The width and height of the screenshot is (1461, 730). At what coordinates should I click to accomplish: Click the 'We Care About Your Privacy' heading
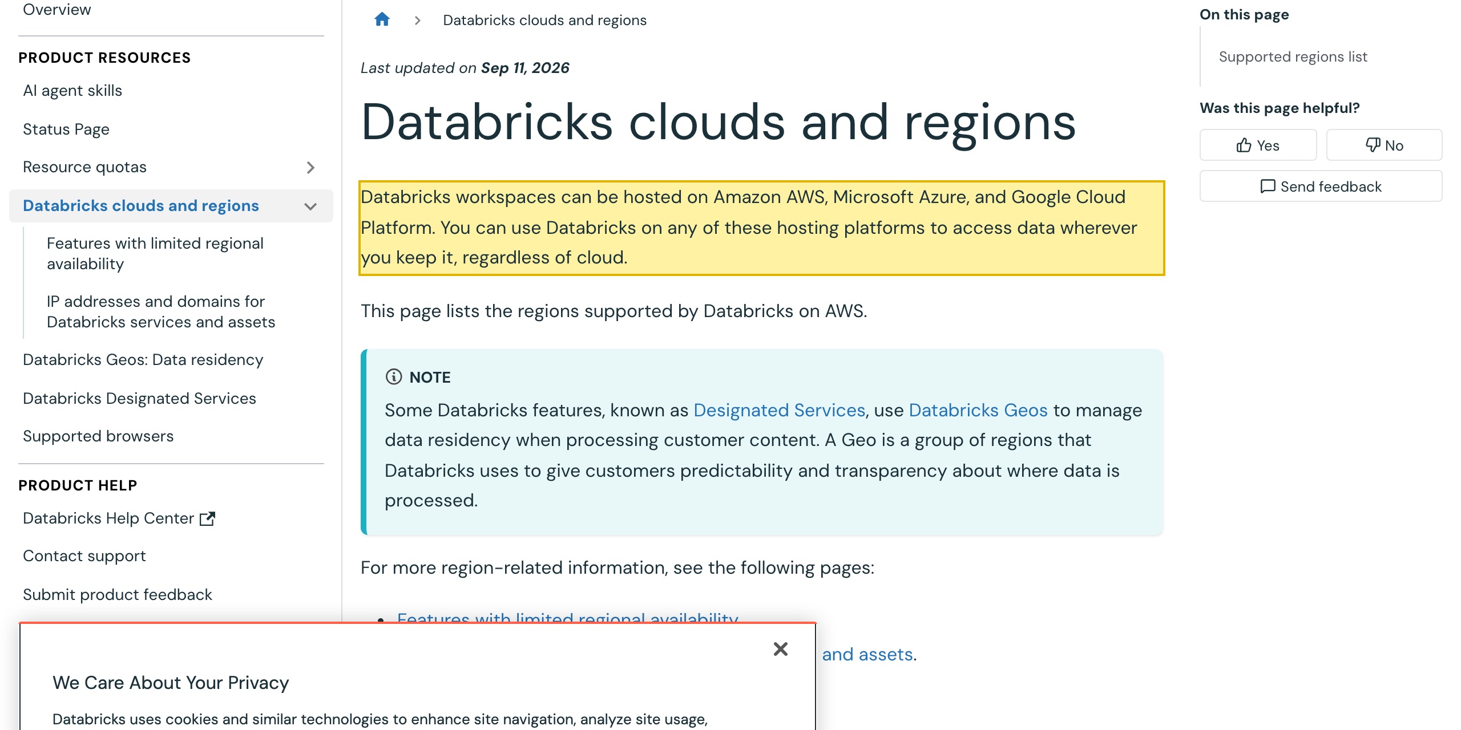(x=171, y=683)
